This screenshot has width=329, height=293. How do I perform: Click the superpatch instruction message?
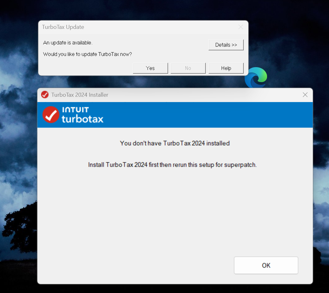pyautogui.click(x=172, y=165)
